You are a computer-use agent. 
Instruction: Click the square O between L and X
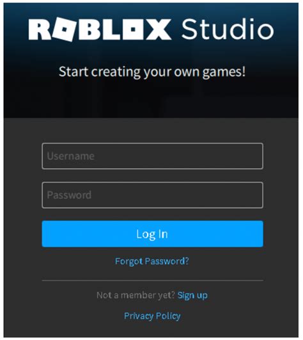point(134,29)
